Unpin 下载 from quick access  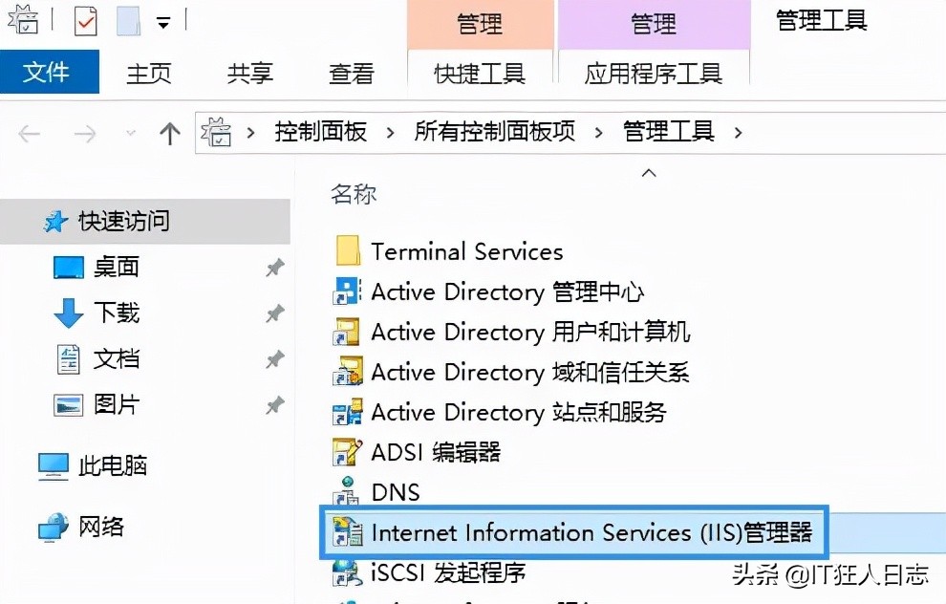pos(274,313)
